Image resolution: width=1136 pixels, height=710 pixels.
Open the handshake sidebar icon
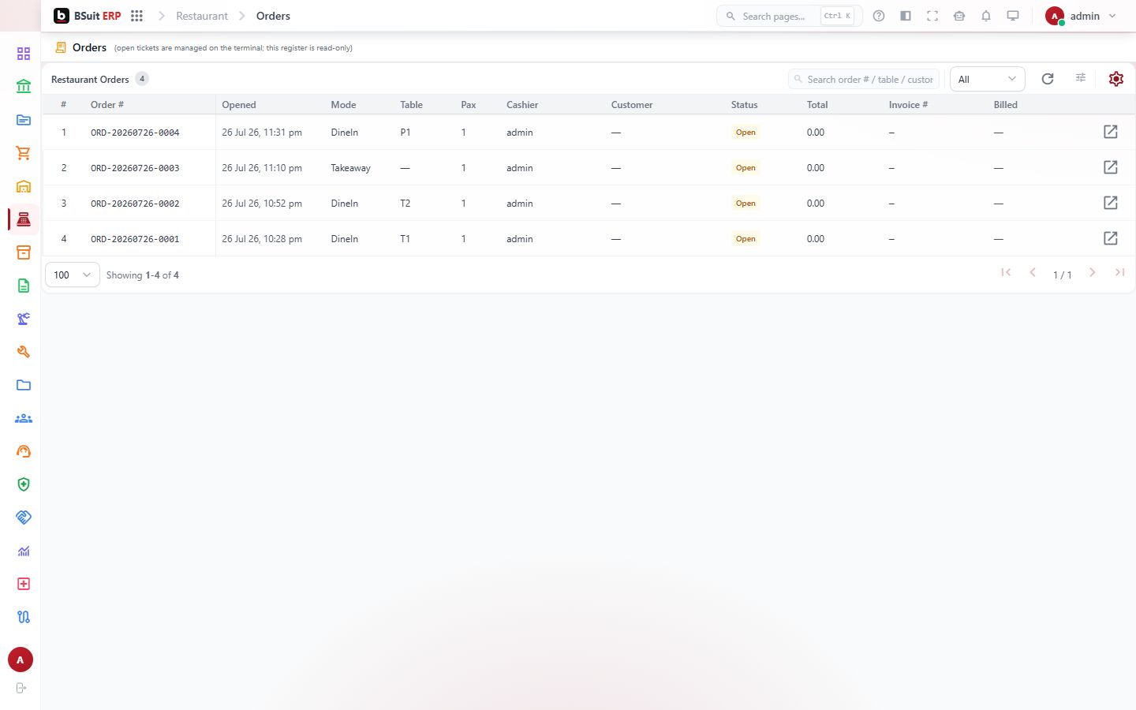(24, 518)
